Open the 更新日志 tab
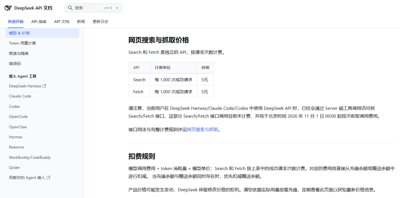Image resolution: width=400 pixels, height=198 pixels. pyautogui.click(x=100, y=22)
